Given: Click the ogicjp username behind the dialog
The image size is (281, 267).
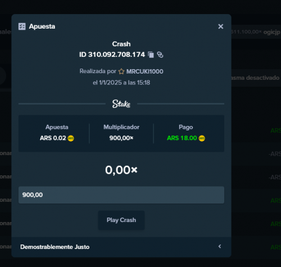Looking at the screenshot, I should (x=272, y=32).
